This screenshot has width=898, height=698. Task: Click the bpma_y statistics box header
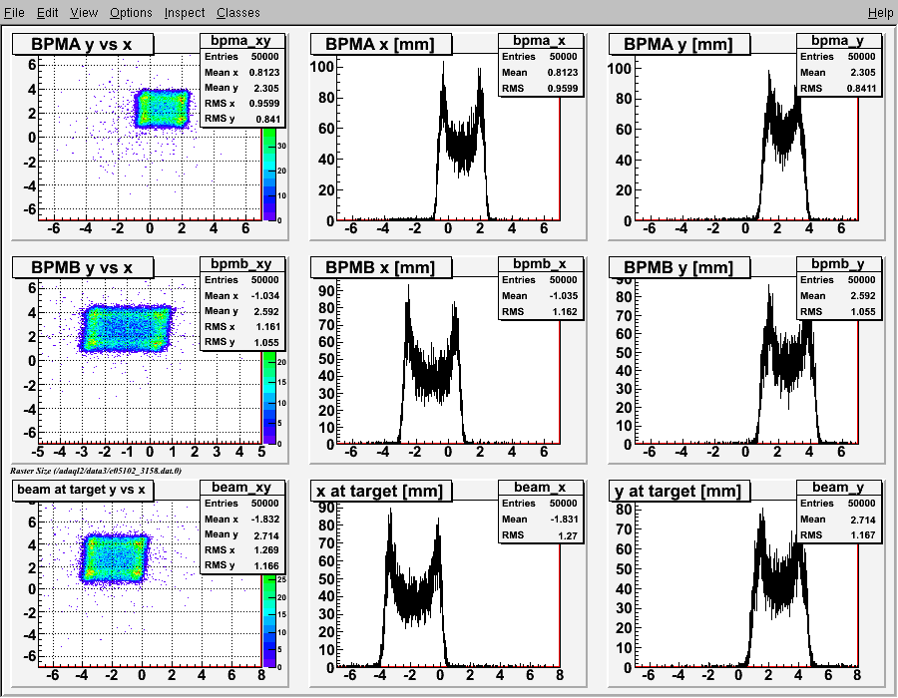click(x=838, y=41)
